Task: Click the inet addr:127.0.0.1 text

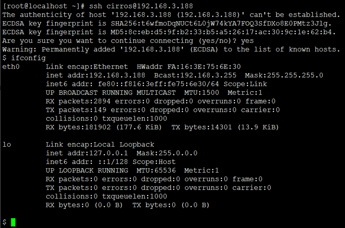Action: point(87,153)
